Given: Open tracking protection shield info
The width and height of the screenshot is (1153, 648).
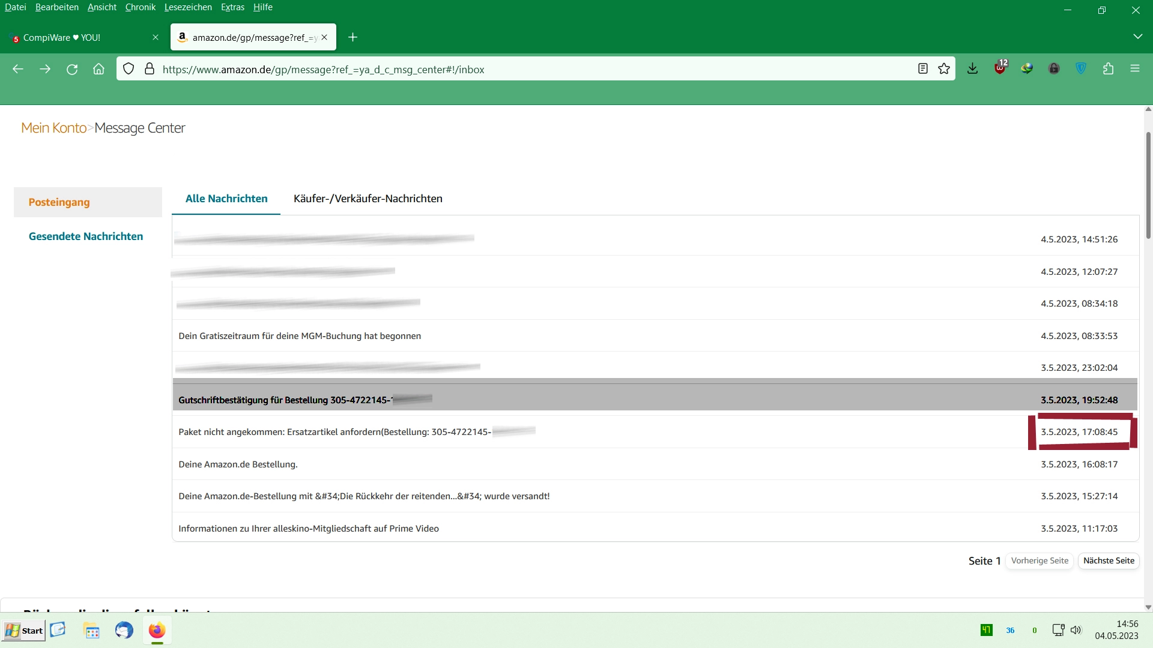Looking at the screenshot, I should point(129,69).
